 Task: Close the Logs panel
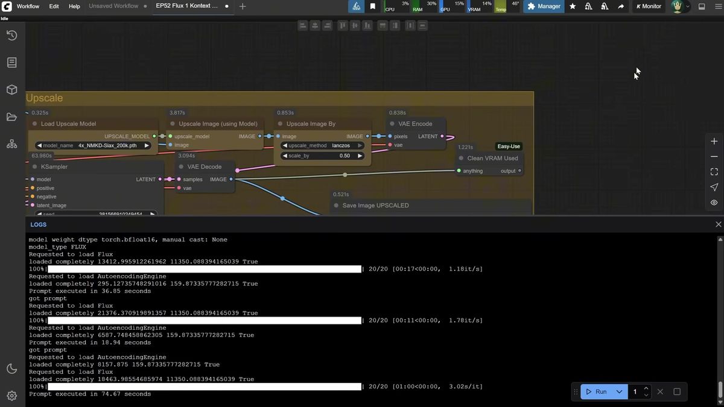[718, 224]
